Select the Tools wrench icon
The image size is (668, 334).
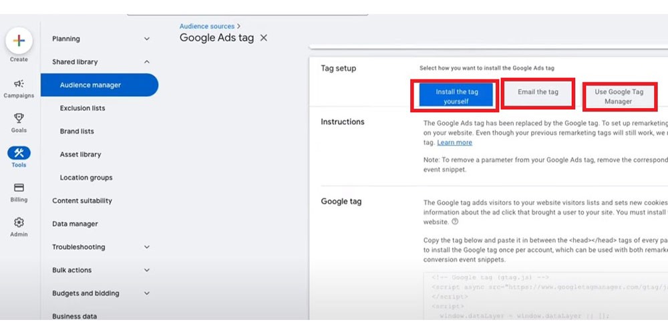tap(19, 153)
